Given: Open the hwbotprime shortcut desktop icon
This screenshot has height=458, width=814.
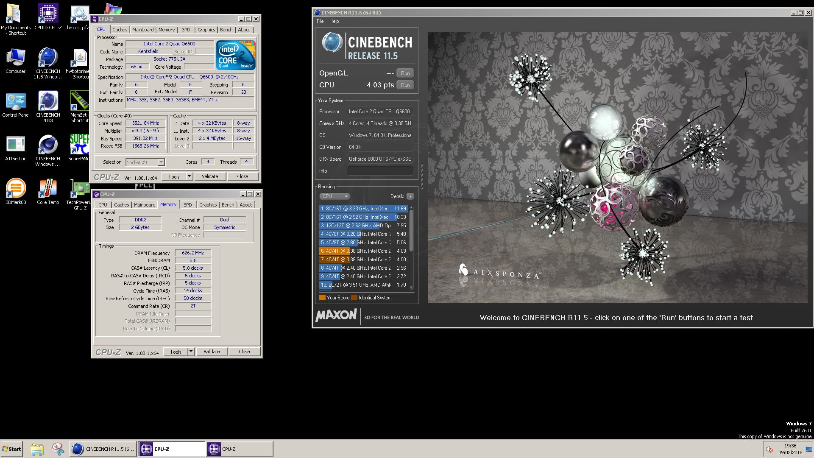Looking at the screenshot, I should [x=78, y=64].
